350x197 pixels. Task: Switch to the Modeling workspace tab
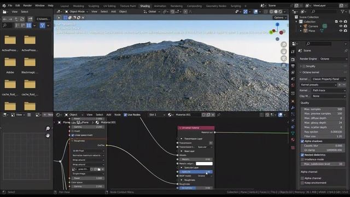[79, 6]
